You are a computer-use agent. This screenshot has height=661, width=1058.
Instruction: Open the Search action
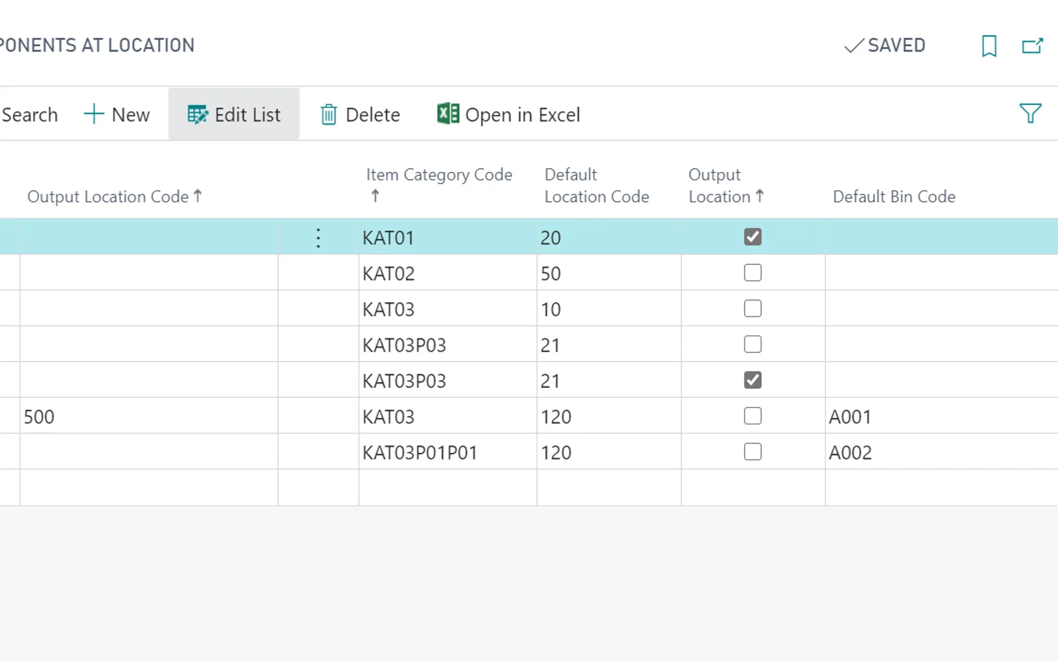(30, 114)
